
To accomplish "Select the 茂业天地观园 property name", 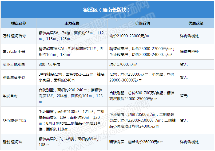I will pos(14,64).
